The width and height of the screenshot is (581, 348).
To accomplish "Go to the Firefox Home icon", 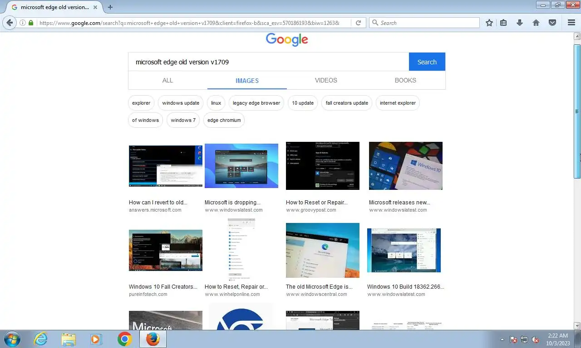I will [x=536, y=23].
